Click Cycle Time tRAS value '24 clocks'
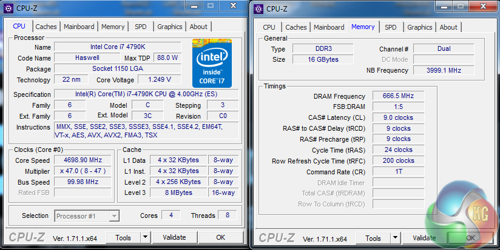The image size is (500, 250). 399,150
